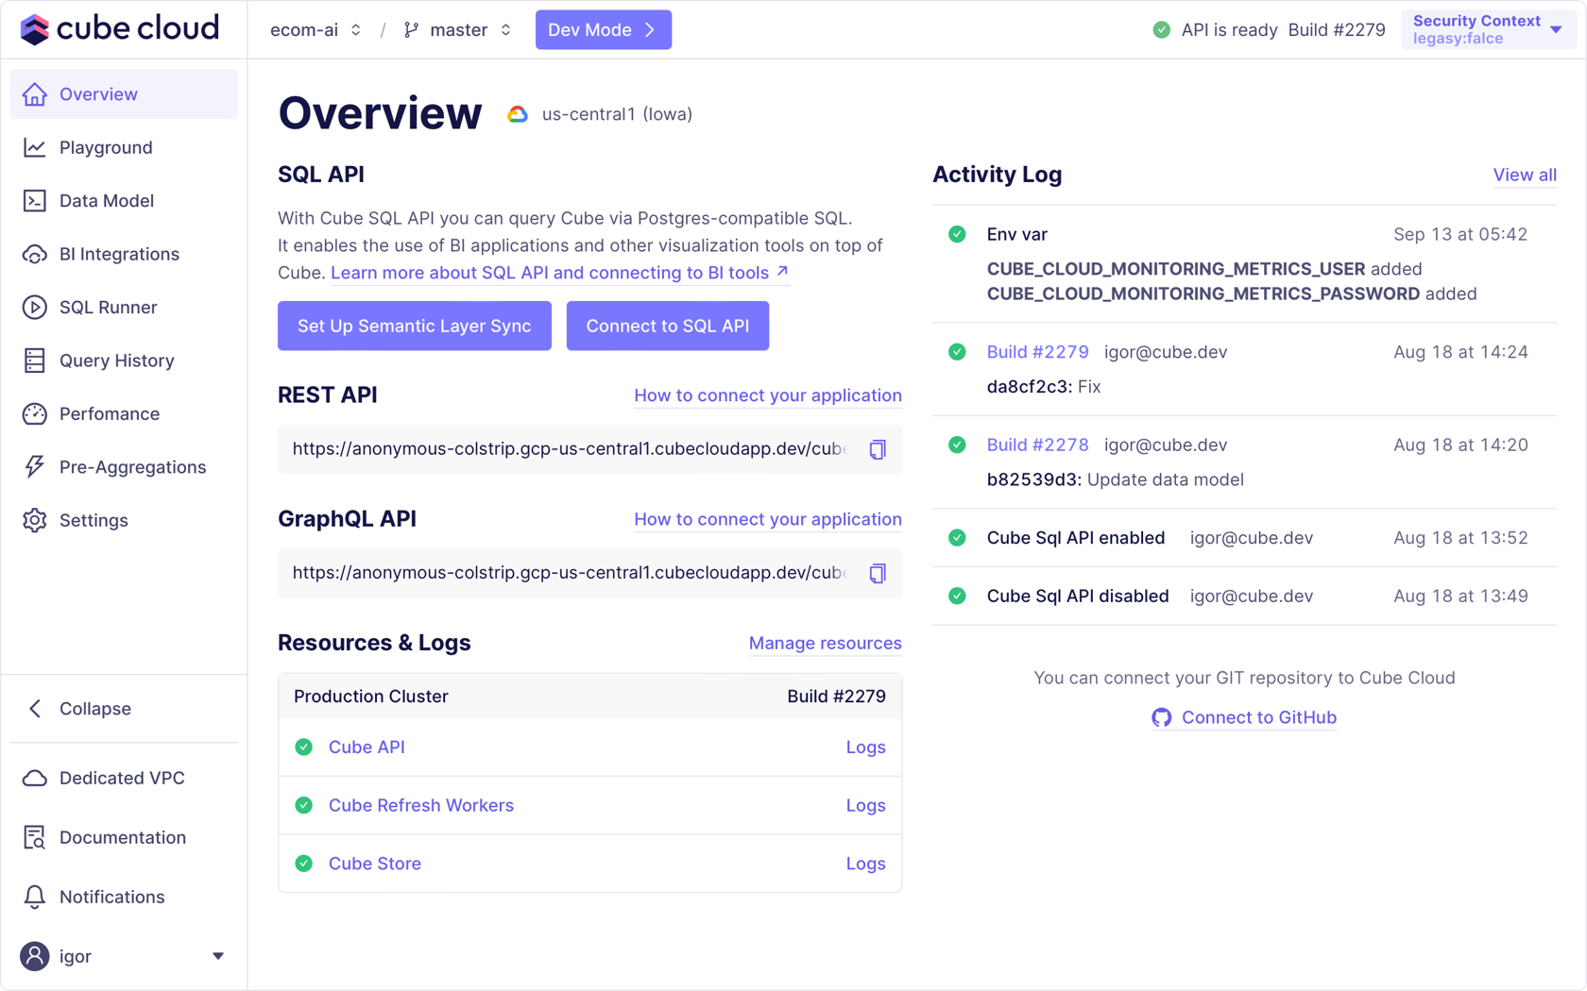The width and height of the screenshot is (1587, 991).
Task: Click the Overview home icon in sidebar
Action: [35, 94]
